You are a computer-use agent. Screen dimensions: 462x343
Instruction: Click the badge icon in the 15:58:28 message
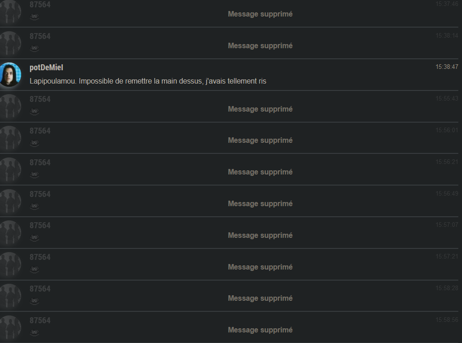pyautogui.click(x=34, y=301)
